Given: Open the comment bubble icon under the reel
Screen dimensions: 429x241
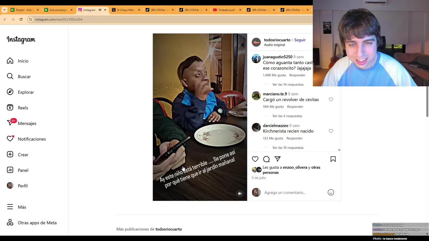Looking at the screenshot, I should coord(266,159).
